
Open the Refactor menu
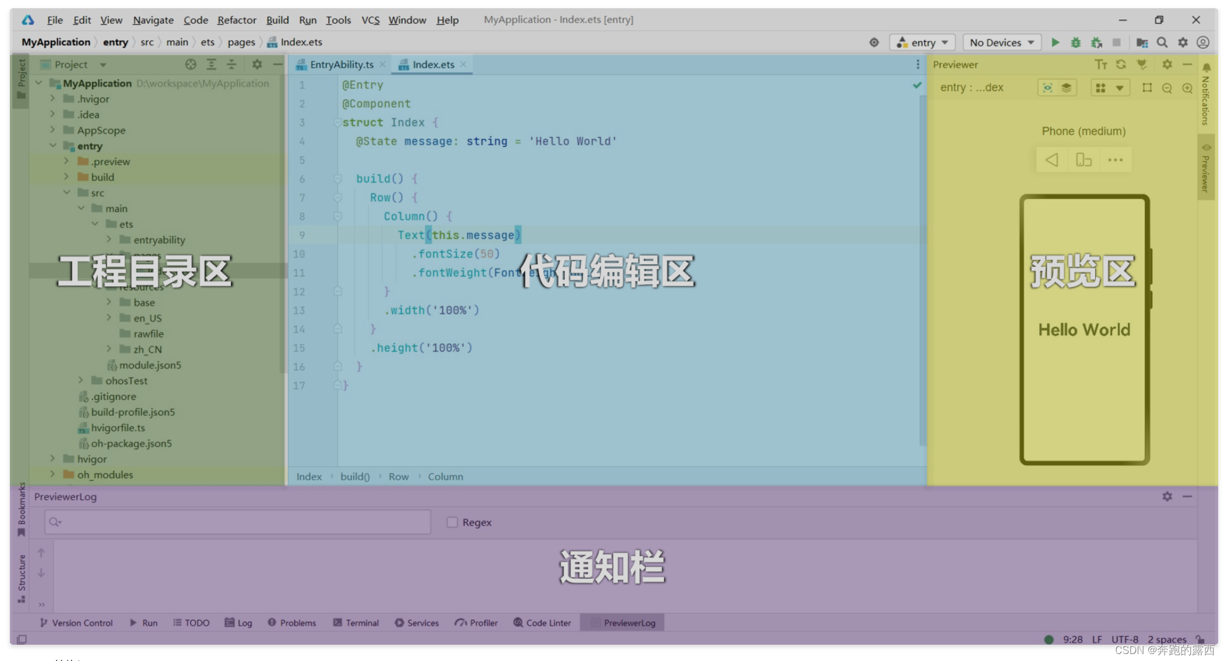236,20
